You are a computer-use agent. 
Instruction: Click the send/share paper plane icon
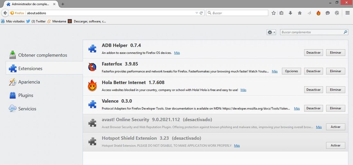pos(309,13)
